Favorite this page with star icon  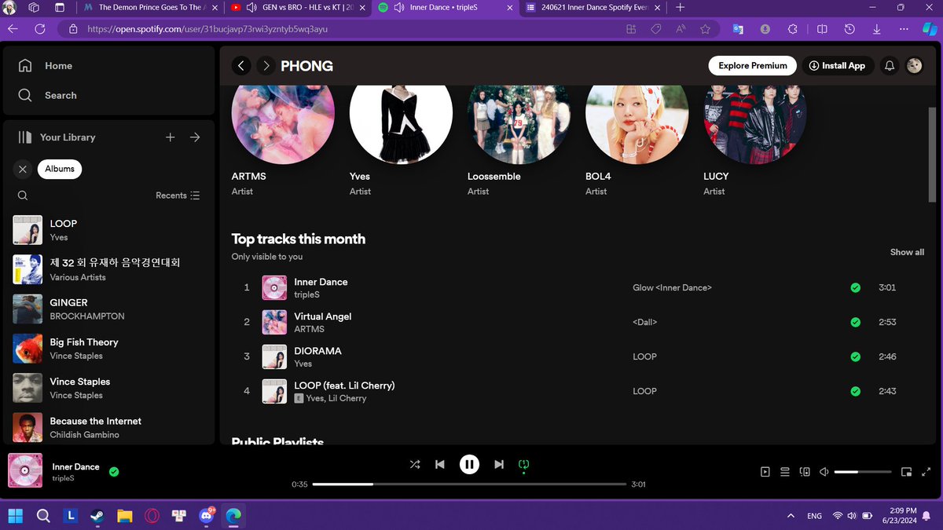click(705, 29)
